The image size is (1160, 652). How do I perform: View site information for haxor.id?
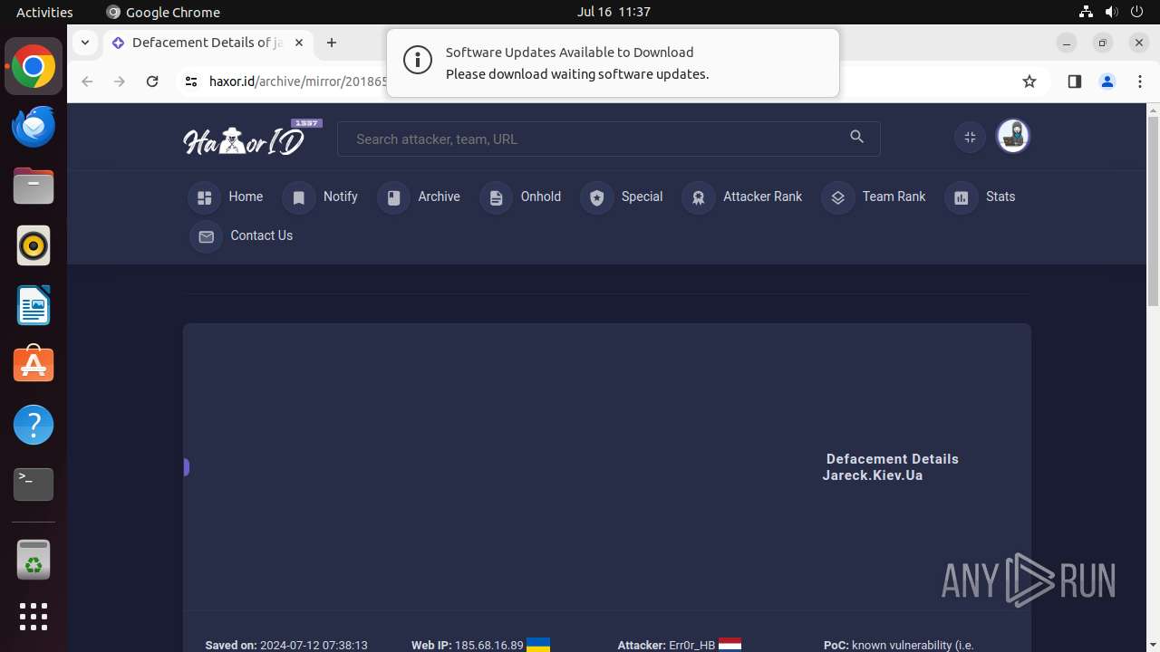point(190,81)
